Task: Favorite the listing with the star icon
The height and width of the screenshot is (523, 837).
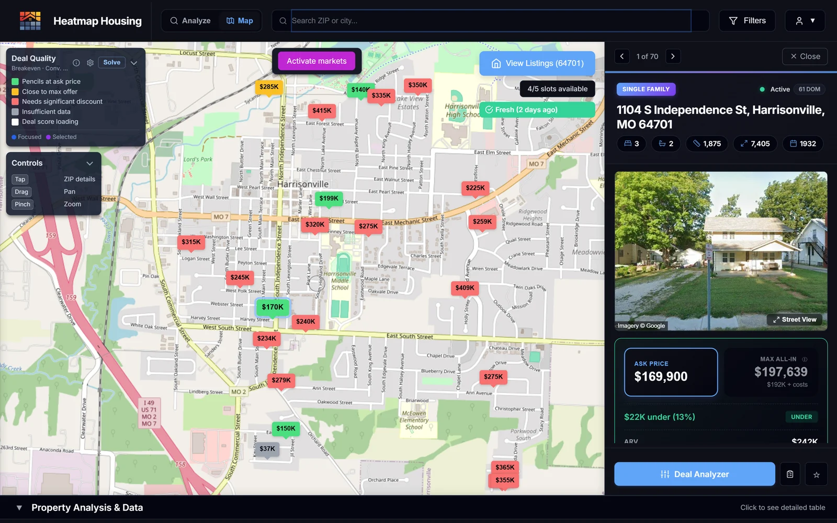Action: [x=816, y=474]
